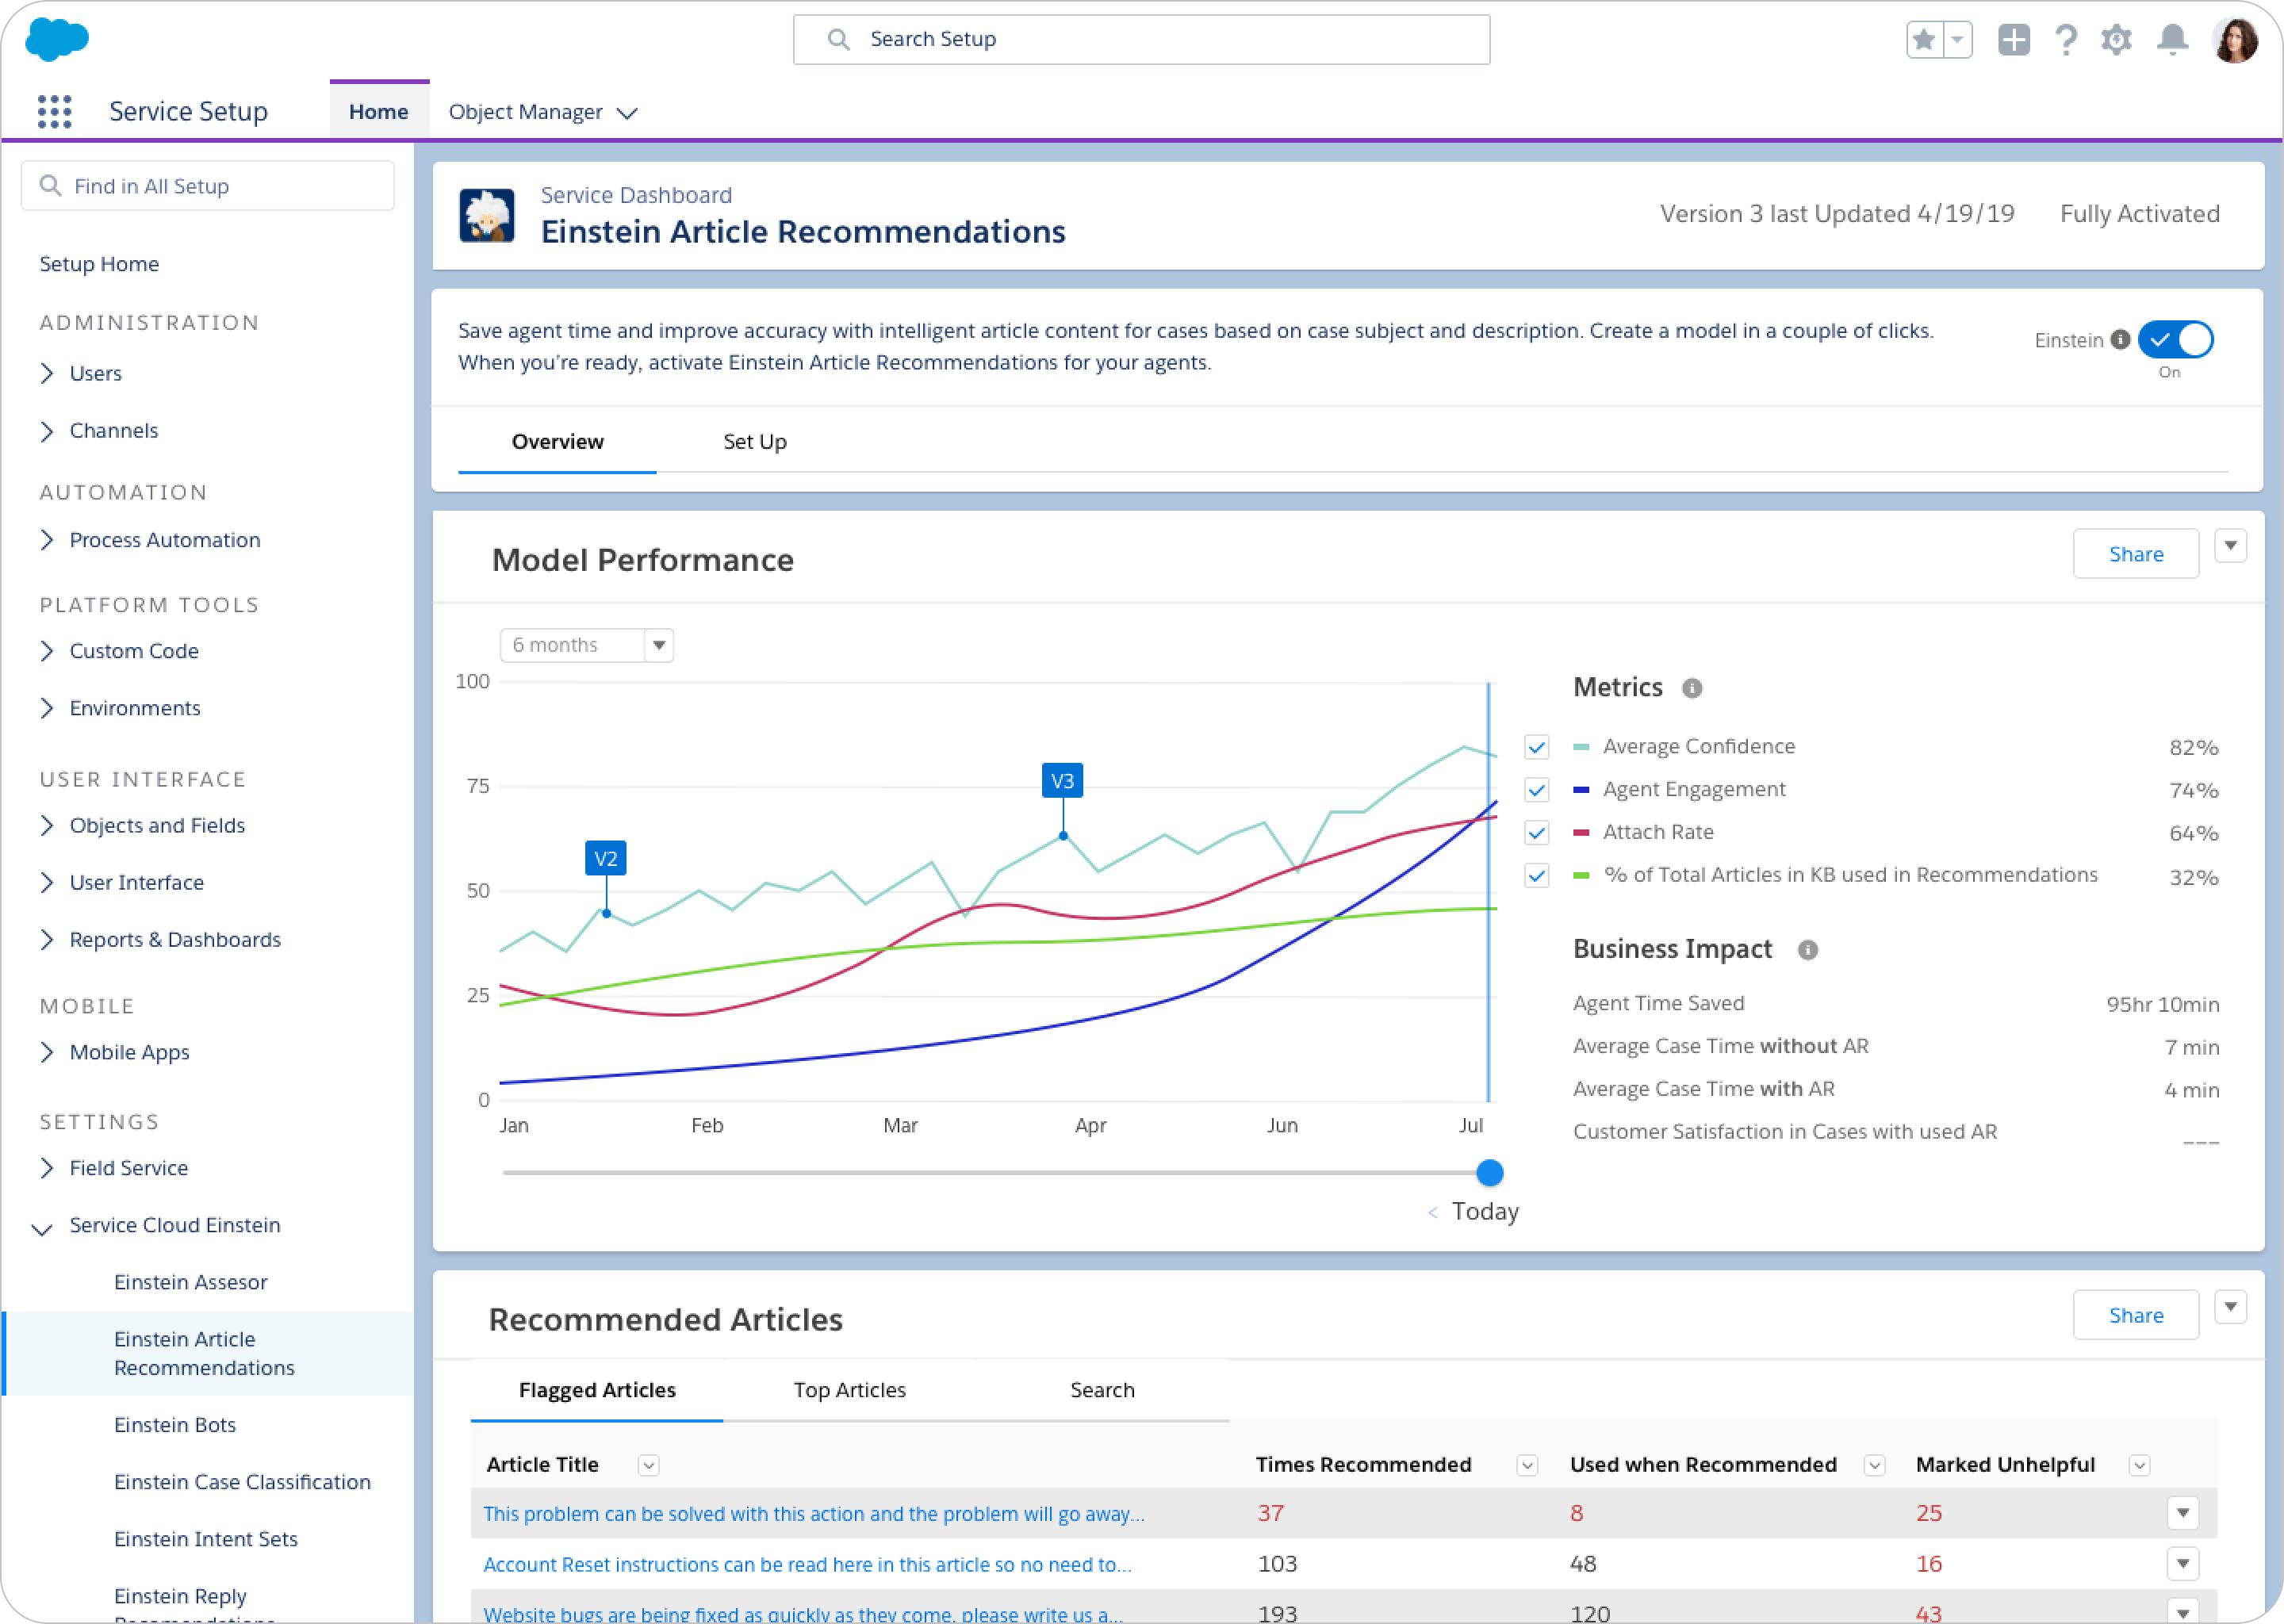Open the Article Title column sort dropdown

click(648, 1466)
